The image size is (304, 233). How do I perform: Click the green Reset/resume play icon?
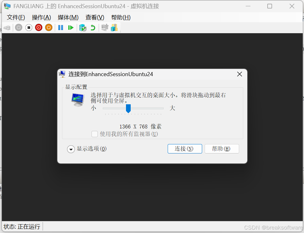click(71, 28)
